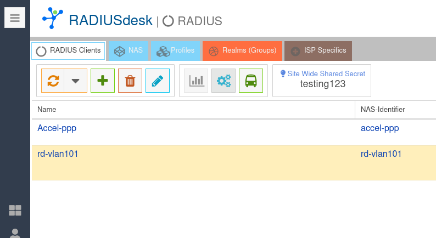Click the green bus icon button
The width and height of the screenshot is (436, 238).
(x=251, y=81)
